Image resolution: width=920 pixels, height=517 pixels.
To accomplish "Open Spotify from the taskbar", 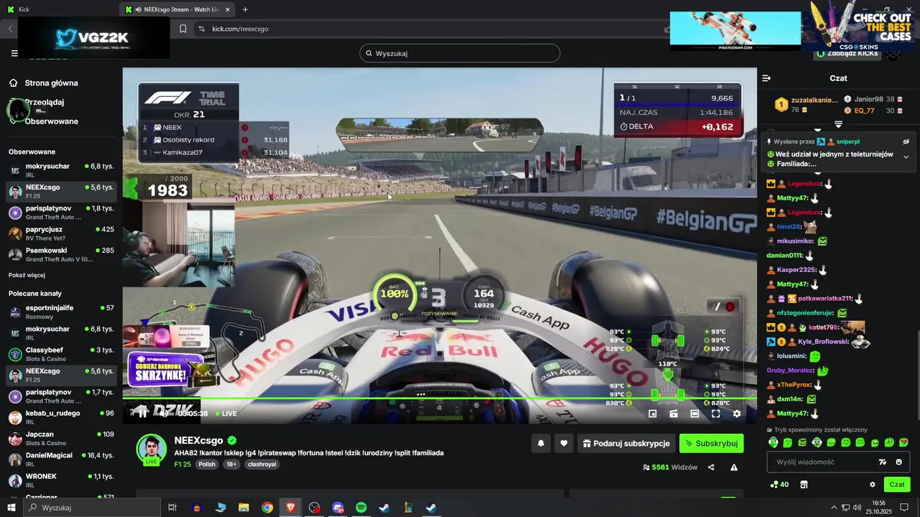I will (361, 508).
